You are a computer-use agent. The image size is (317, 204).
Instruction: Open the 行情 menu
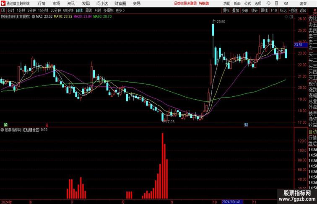[42, 3]
